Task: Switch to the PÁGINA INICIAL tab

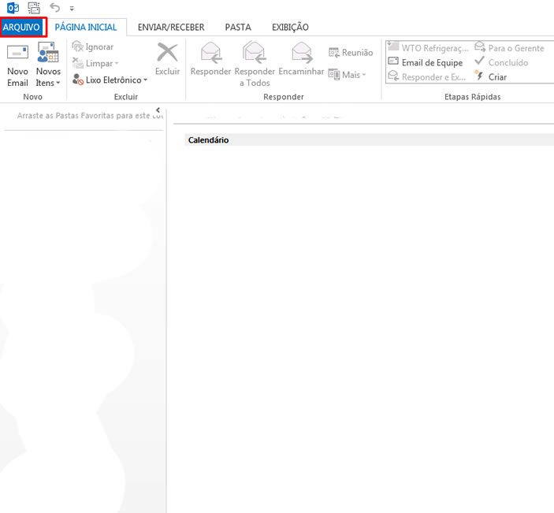Action: point(86,28)
